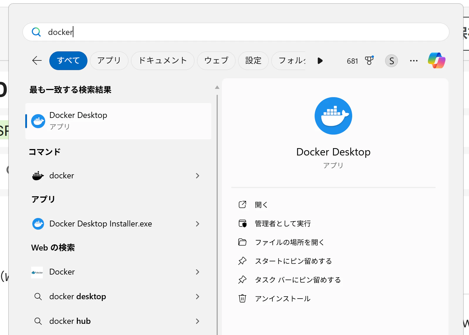Click the trash icon to uninstall
Image resolution: width=469 pixels, height=335 pixels.
coord(242,298)
